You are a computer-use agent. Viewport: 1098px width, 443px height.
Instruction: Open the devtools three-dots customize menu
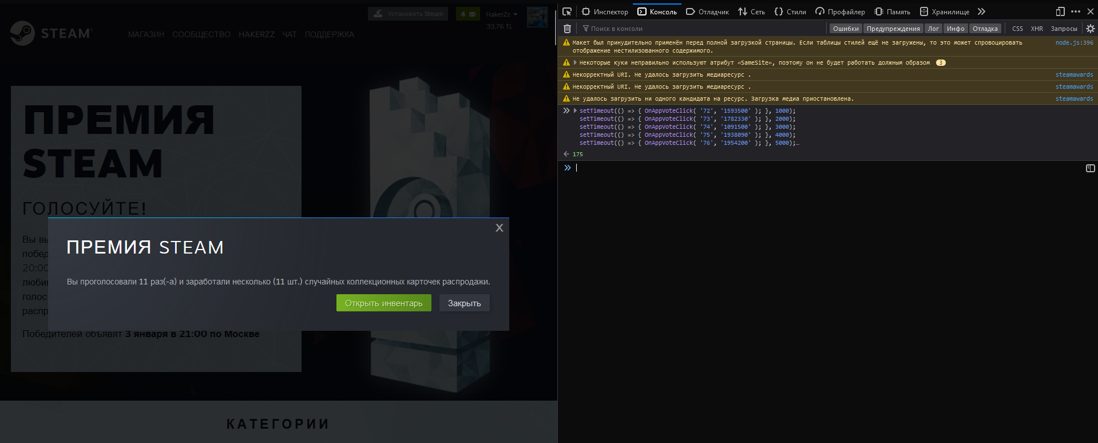coord(1076,11)
